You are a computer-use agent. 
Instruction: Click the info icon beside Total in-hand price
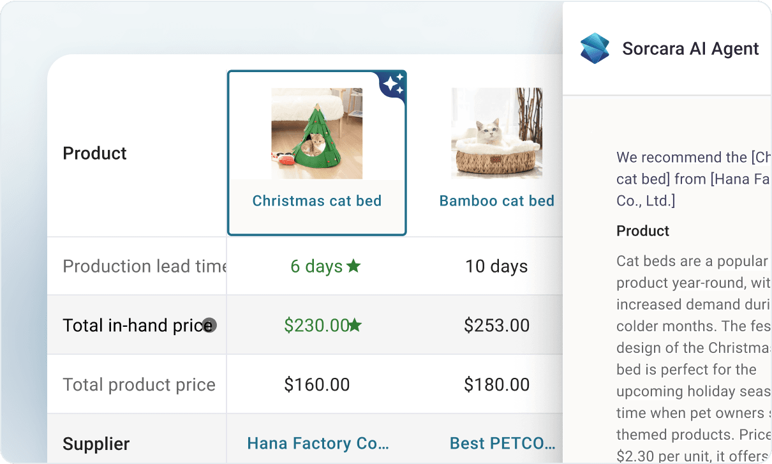tap(209, 326)
